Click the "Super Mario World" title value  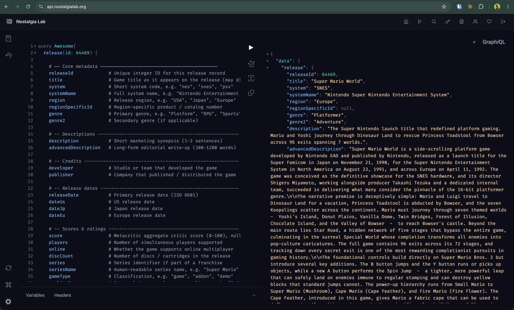tap(337, 81)
